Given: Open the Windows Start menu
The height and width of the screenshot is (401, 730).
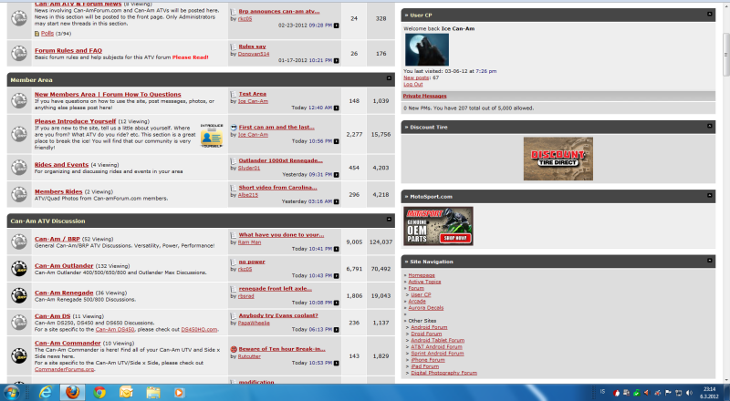Looking at the screenshot, I should click(x=11, y=393).
